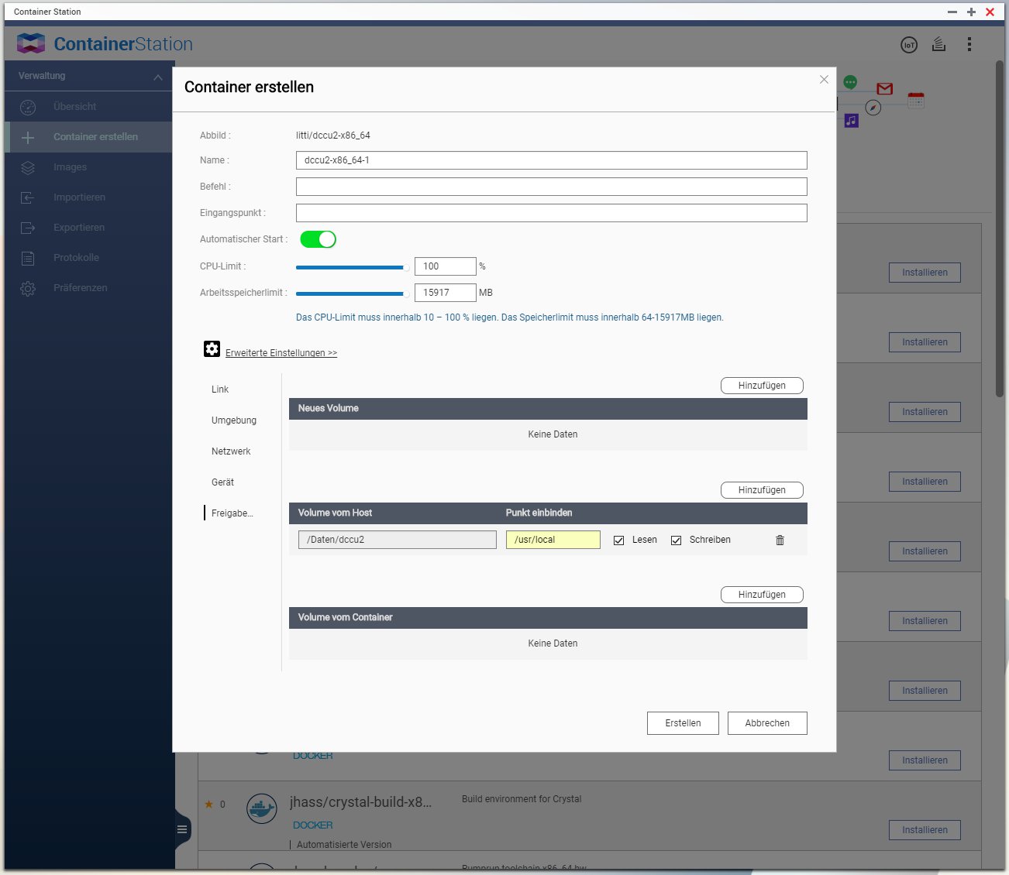Click the Images stack icon in sidebar

tap(28, 167)
